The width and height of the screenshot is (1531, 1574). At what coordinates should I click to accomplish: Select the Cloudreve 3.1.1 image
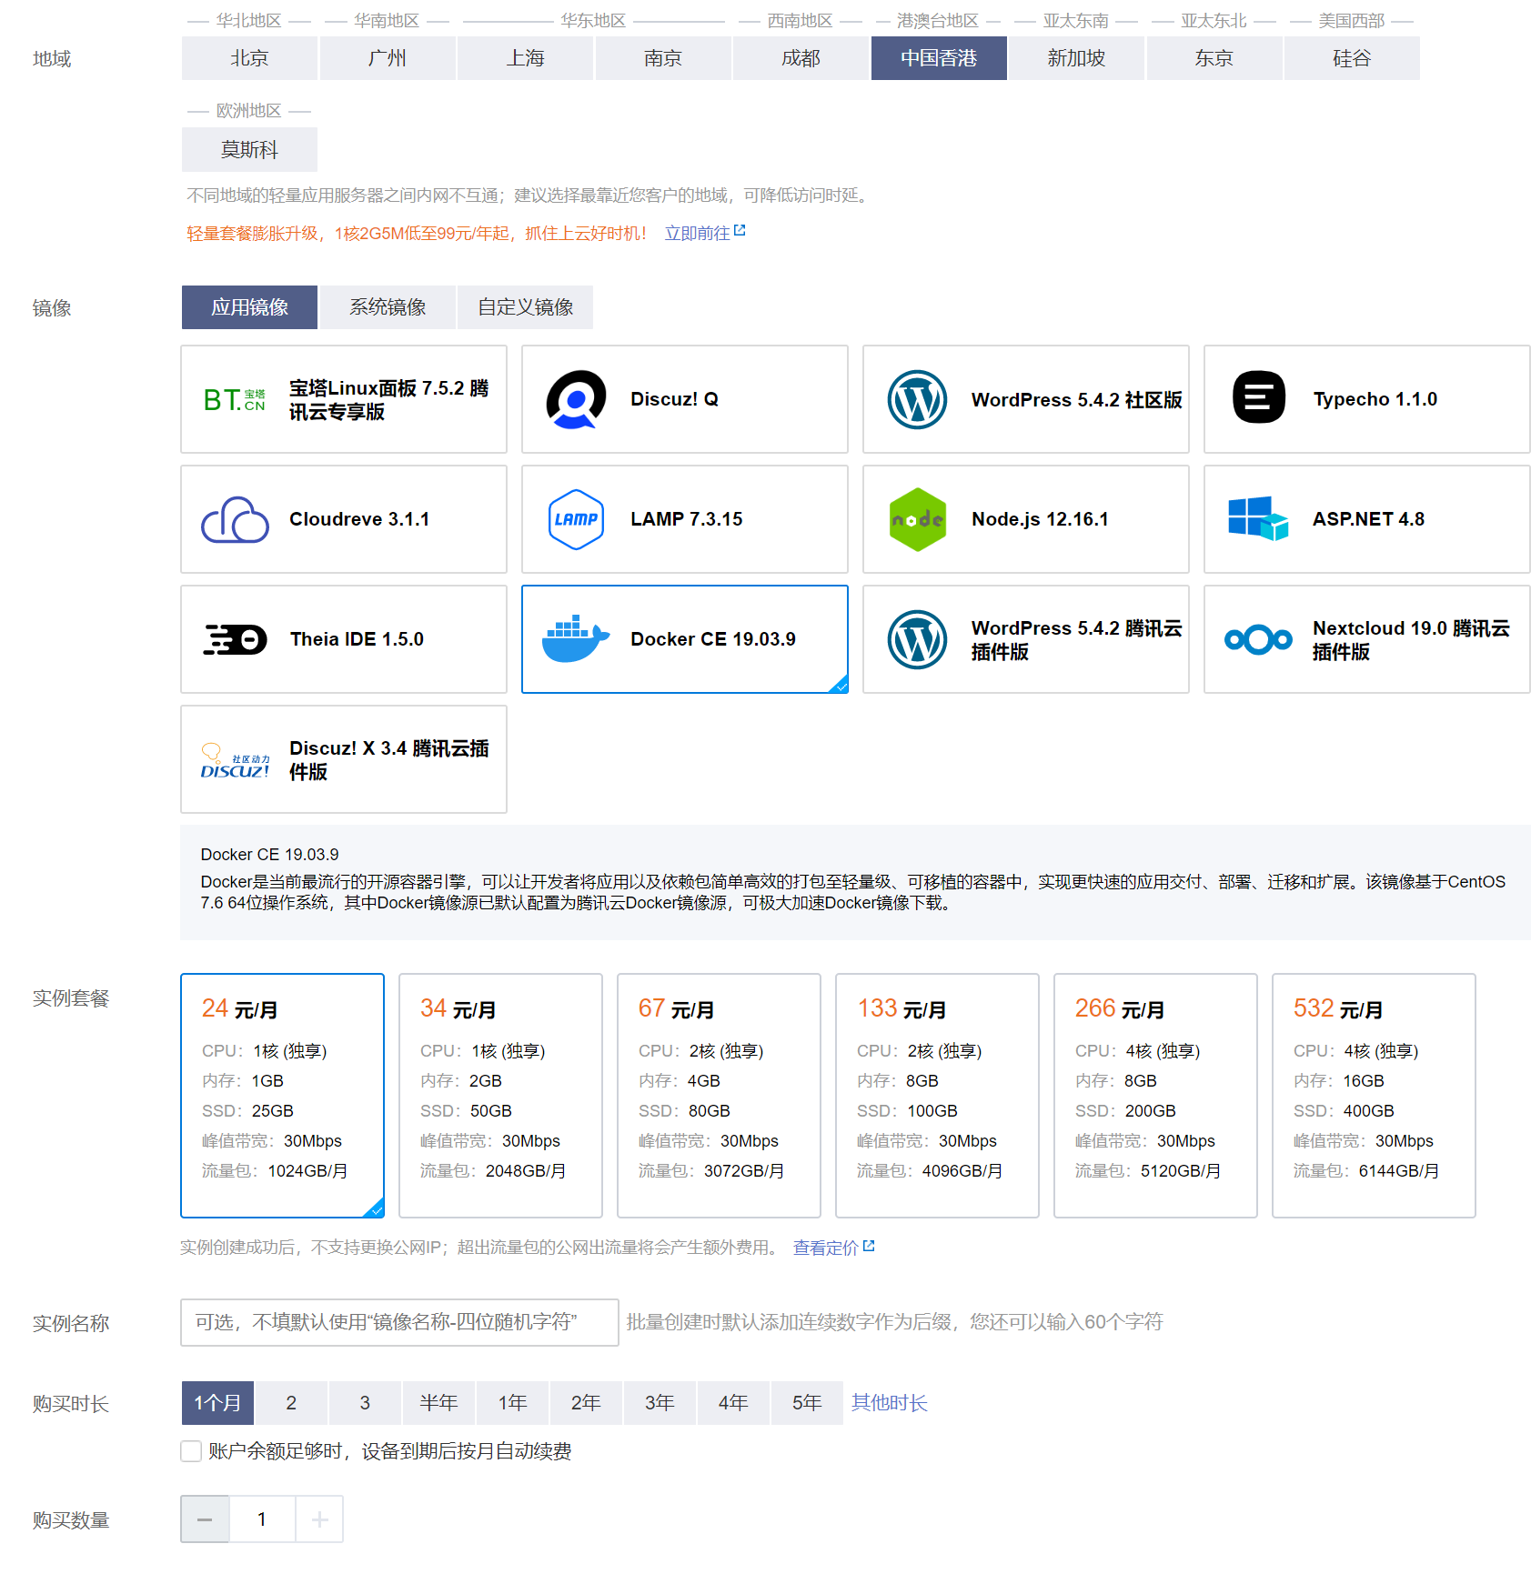pyautogui.click(x=343, y=519)
